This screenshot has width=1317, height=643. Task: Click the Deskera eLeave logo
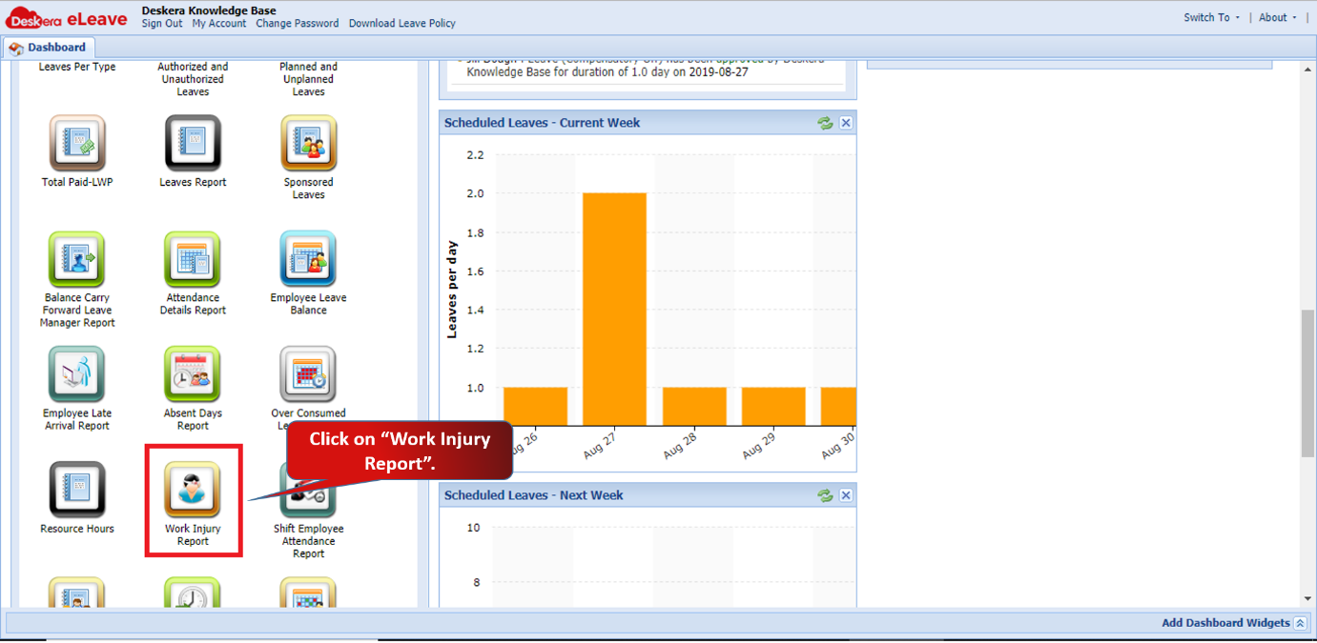[67, 18]
